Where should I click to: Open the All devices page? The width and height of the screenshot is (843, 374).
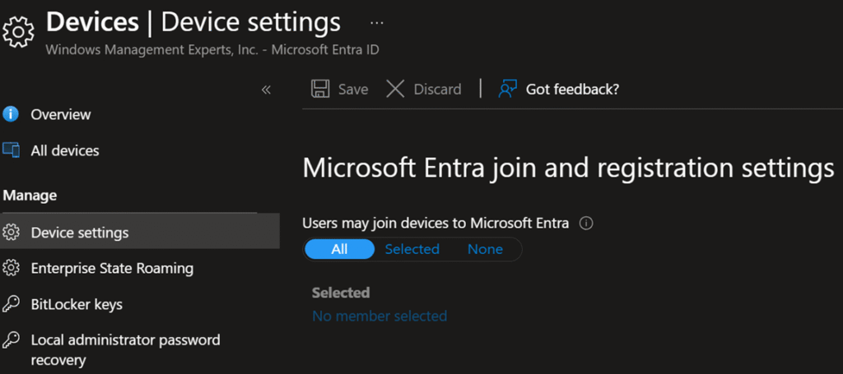tap(65, 150)
